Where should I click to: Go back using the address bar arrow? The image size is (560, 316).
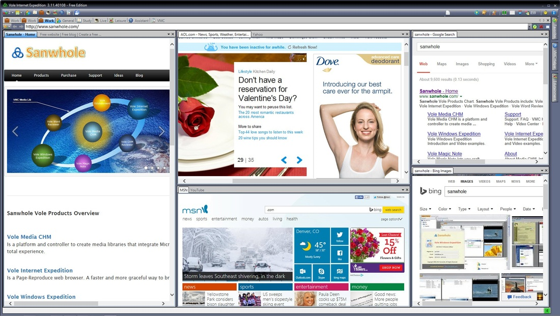click(15, 26)
